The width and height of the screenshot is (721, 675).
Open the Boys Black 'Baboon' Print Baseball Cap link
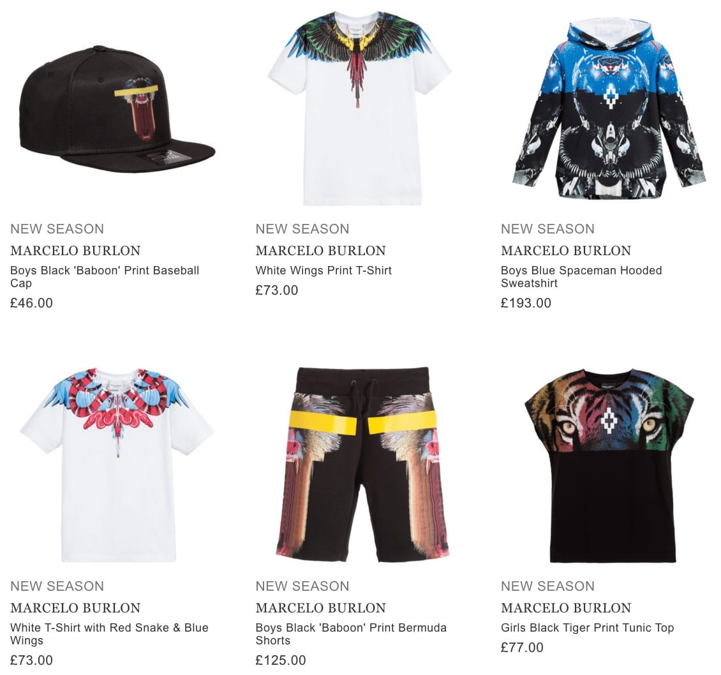click(105, 276)
